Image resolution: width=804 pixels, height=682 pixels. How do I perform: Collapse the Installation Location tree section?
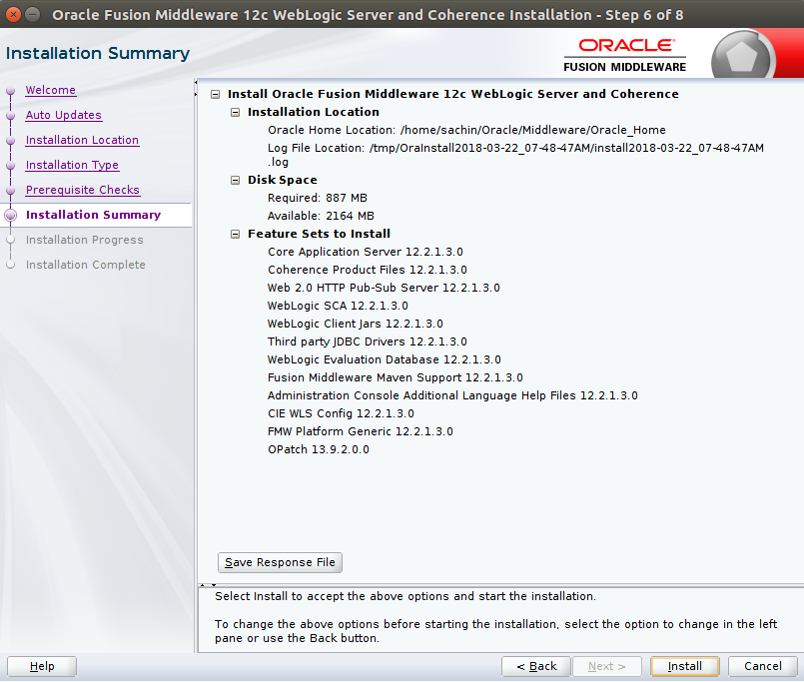[235, 112]
